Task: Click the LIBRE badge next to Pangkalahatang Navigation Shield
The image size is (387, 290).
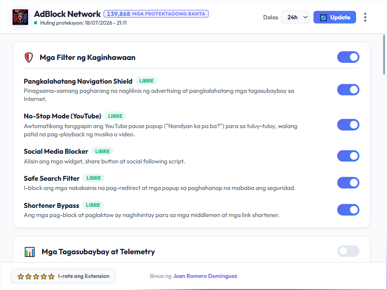Action: (x=147, y=81)
